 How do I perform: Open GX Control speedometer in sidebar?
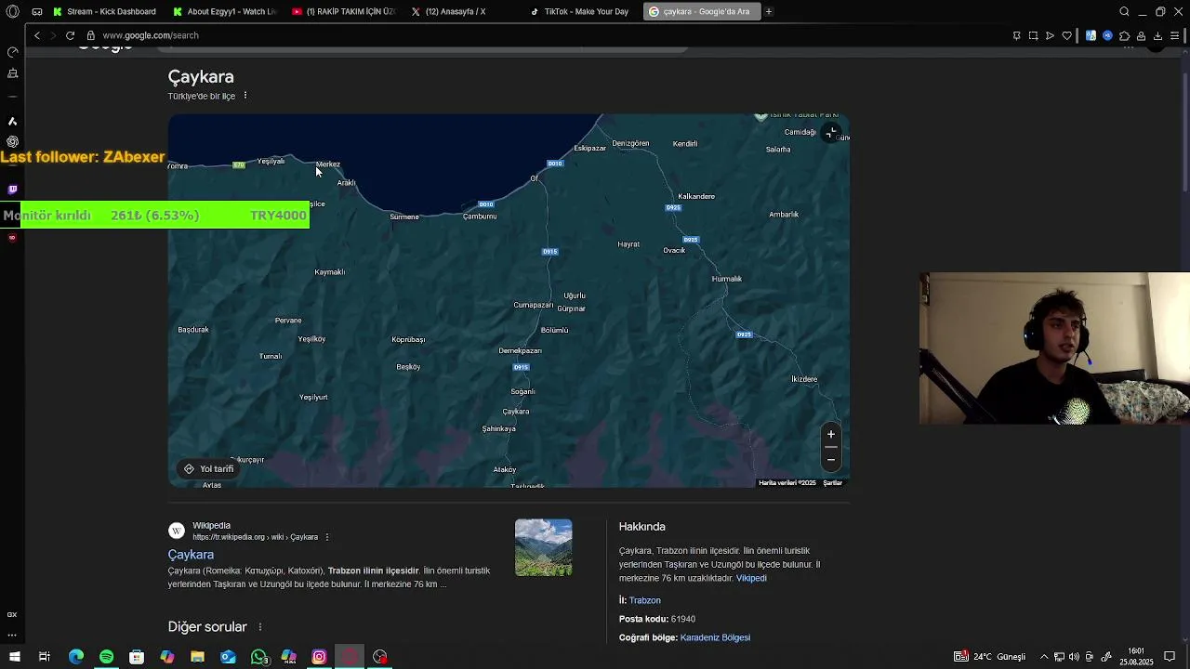(13, 52)
